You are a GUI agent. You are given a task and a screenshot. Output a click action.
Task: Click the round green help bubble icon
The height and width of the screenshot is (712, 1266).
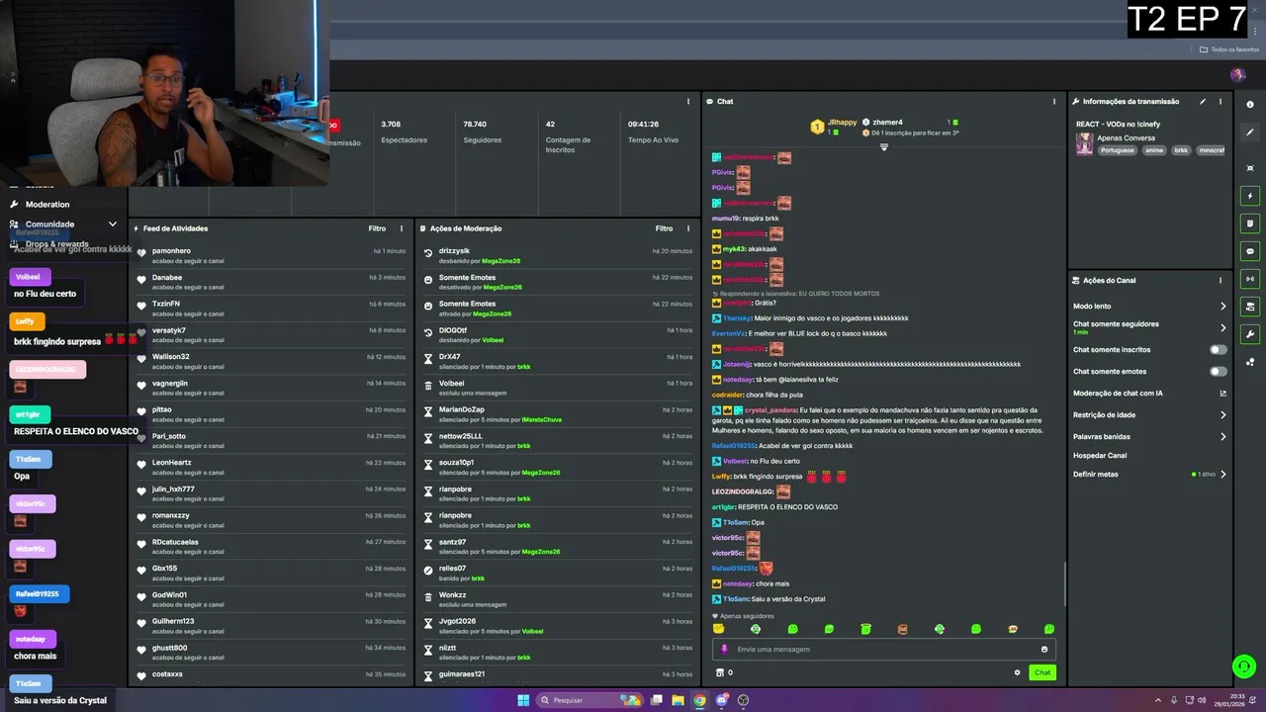point(1244,667)
